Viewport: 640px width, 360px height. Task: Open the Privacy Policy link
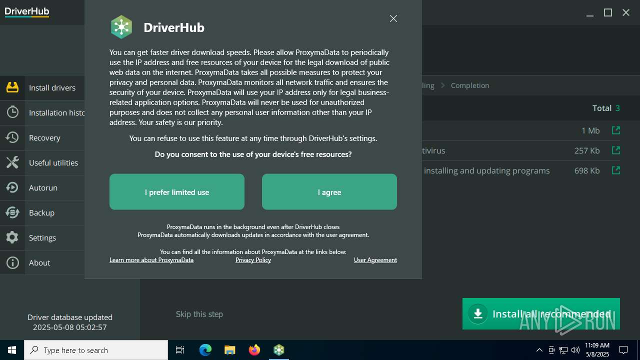click(x=253, y=260)
